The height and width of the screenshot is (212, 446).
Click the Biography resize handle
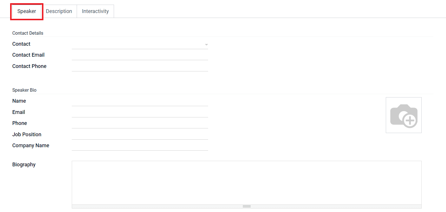(247, 206)
